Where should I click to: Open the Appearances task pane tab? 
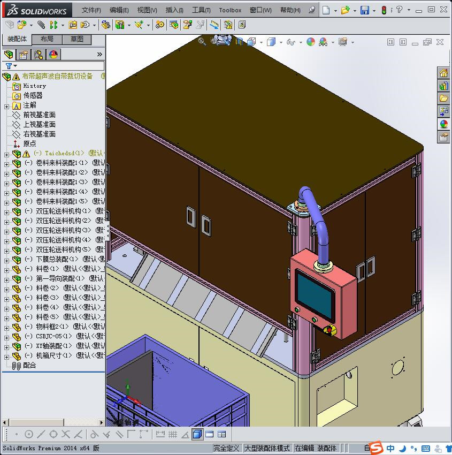443,124
